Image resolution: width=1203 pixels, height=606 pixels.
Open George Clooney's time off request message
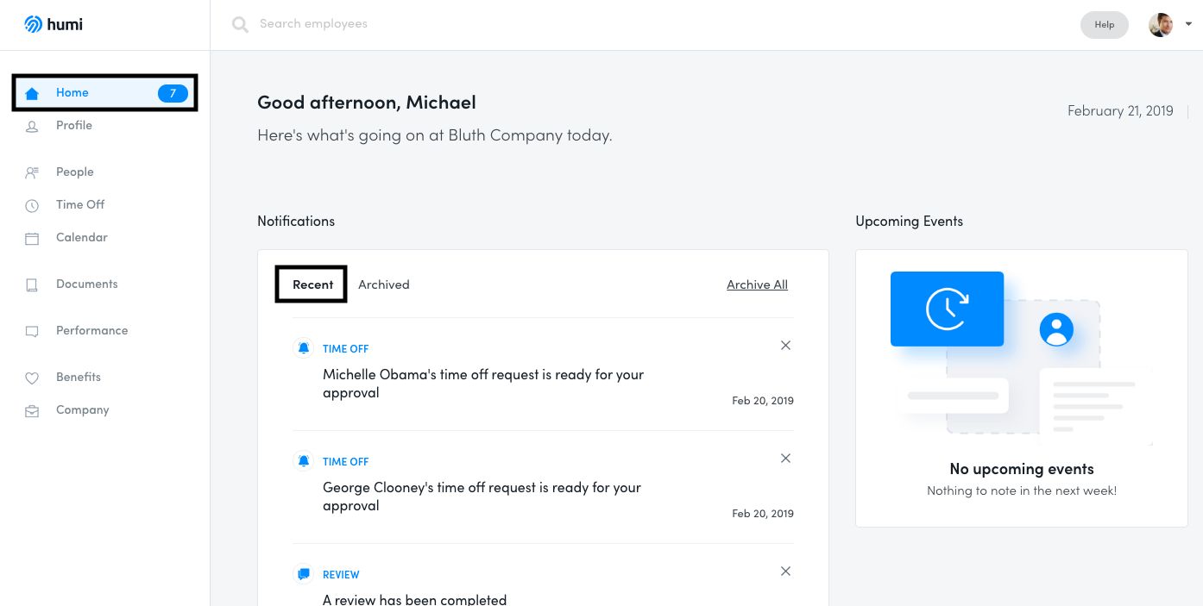pos(482,497)
